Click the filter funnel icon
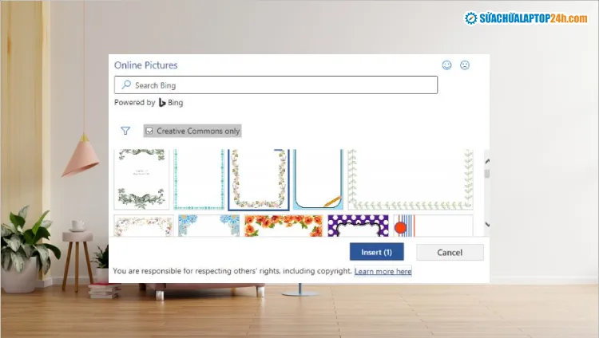 [125, 131]
